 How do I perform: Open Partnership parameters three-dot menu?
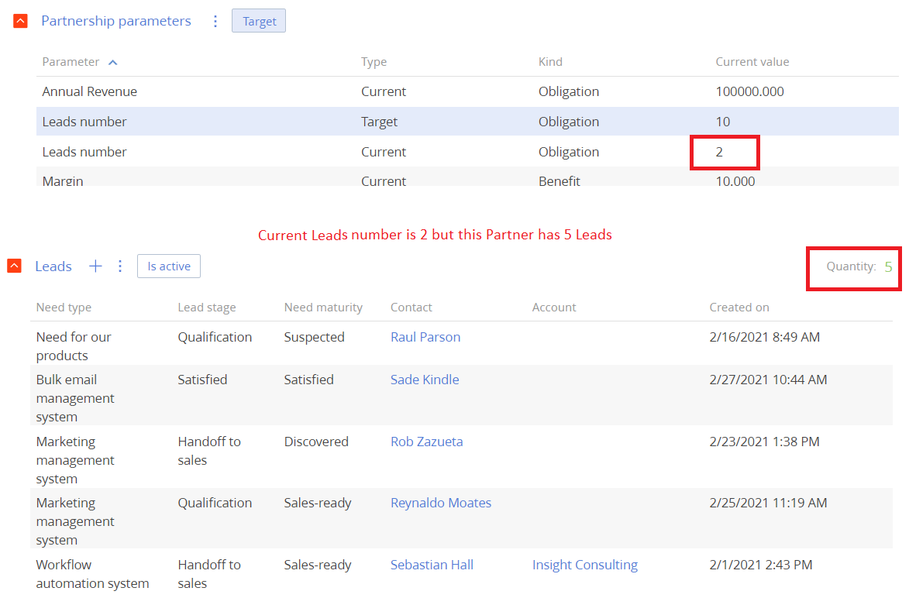click(215, 21)
